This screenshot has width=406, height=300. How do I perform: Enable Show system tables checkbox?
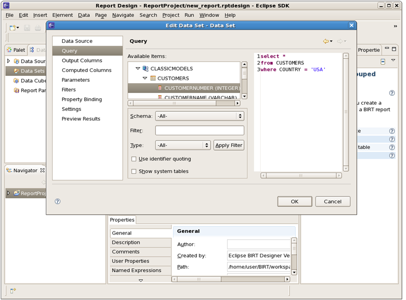pos(134,171)
